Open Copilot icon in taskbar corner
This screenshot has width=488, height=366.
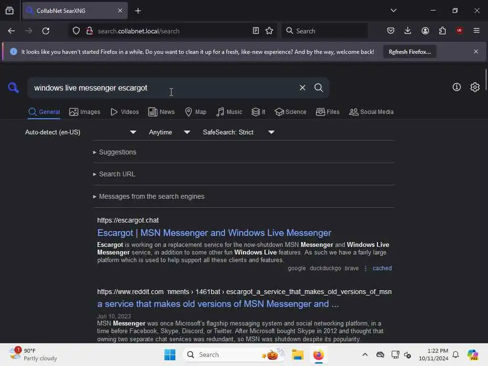point(473,355)
